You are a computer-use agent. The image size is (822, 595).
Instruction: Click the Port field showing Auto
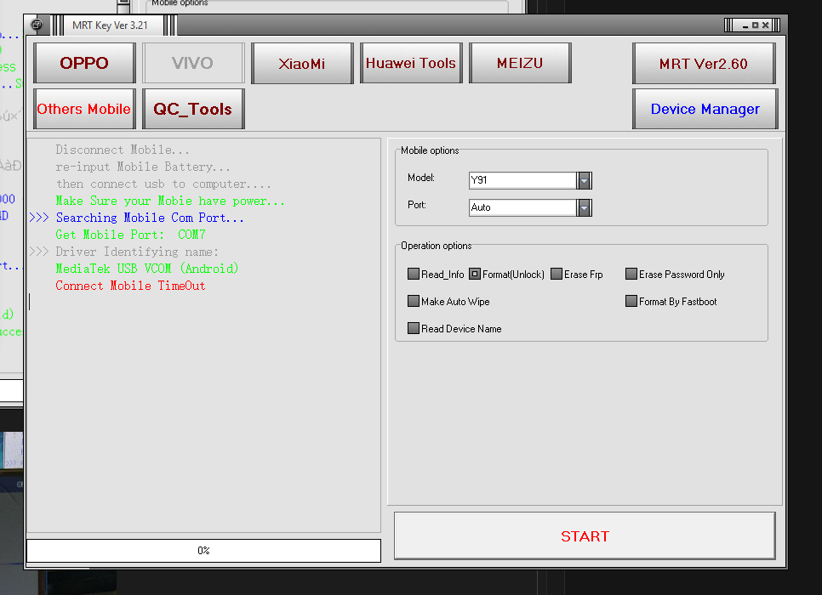(x=522, y=208)
